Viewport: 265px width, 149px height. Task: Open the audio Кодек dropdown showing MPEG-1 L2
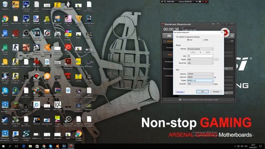click(200, 80)
